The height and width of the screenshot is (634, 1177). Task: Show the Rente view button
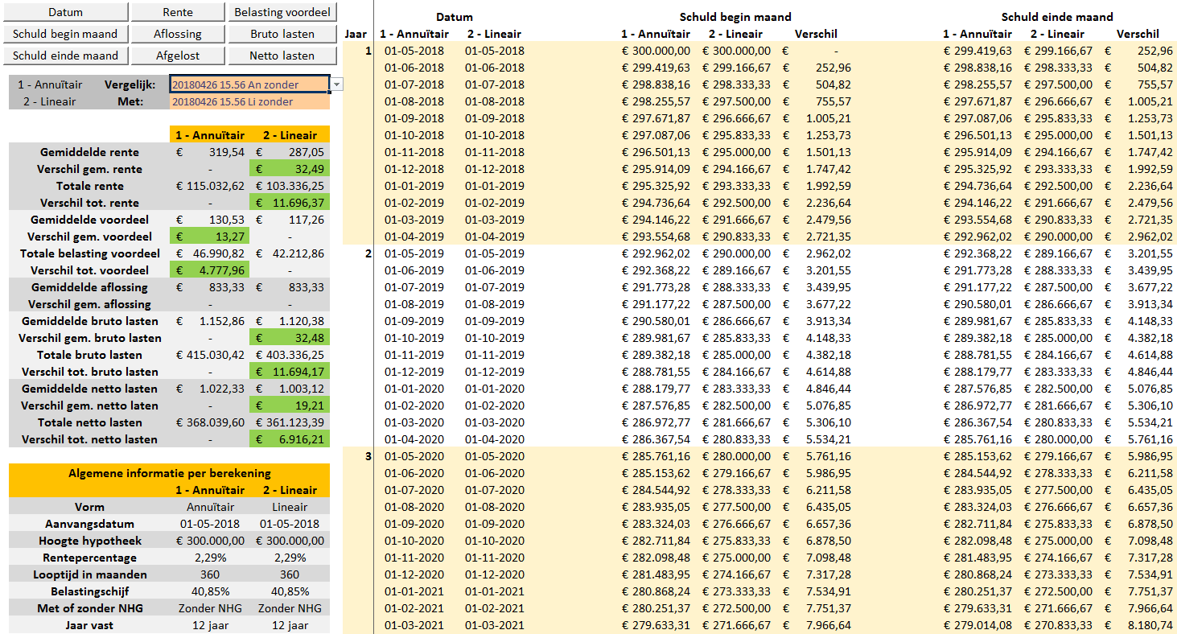pos(178,12)
